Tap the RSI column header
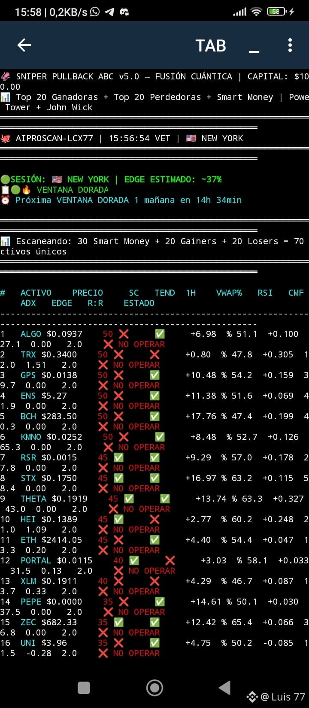Image resolution: width=309 pixels, height=708 pixels. 265,293
